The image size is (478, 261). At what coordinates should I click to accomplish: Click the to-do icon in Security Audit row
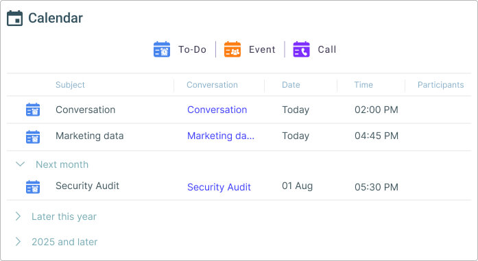pos(33,187)
